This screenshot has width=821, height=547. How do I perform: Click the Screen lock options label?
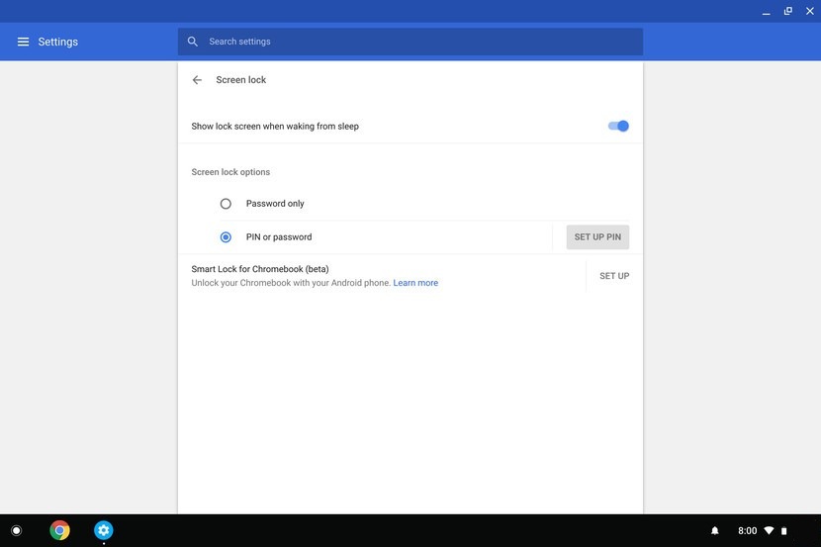tap(230, 172)
